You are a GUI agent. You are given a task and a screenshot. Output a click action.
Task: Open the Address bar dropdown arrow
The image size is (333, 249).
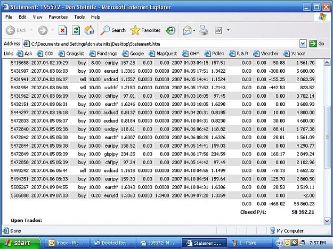point(303,44)
